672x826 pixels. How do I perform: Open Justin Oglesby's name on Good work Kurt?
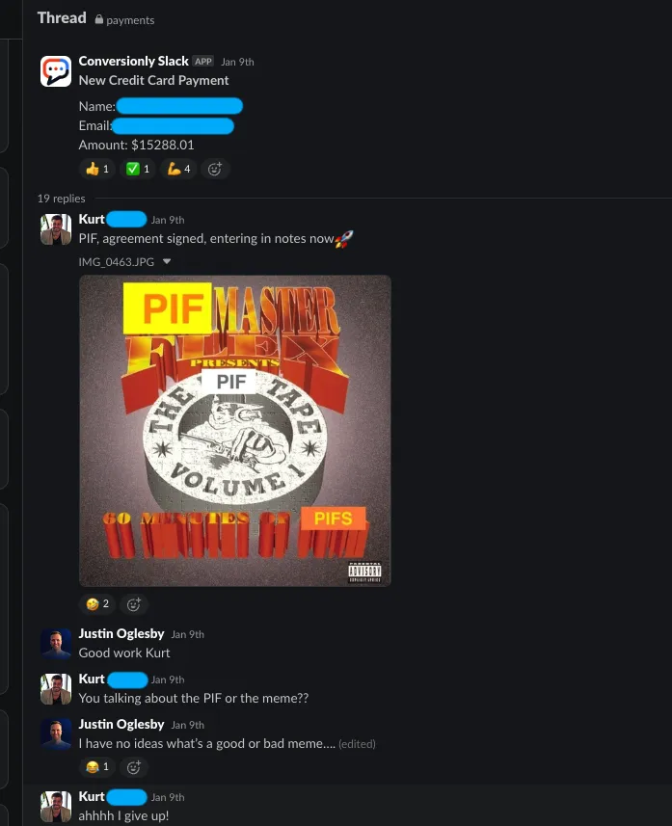(121, 634)
